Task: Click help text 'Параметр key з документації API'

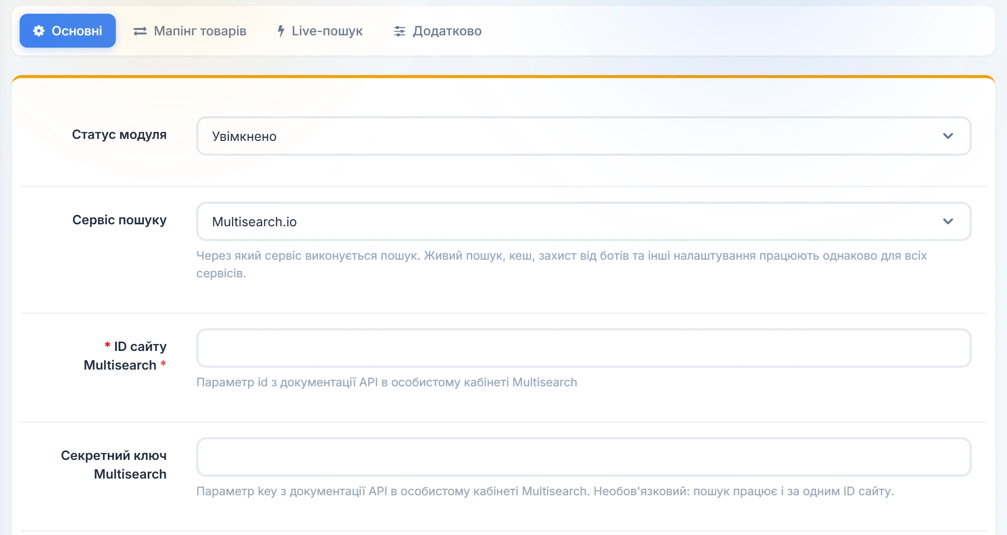Action: [x=545, y=491]
